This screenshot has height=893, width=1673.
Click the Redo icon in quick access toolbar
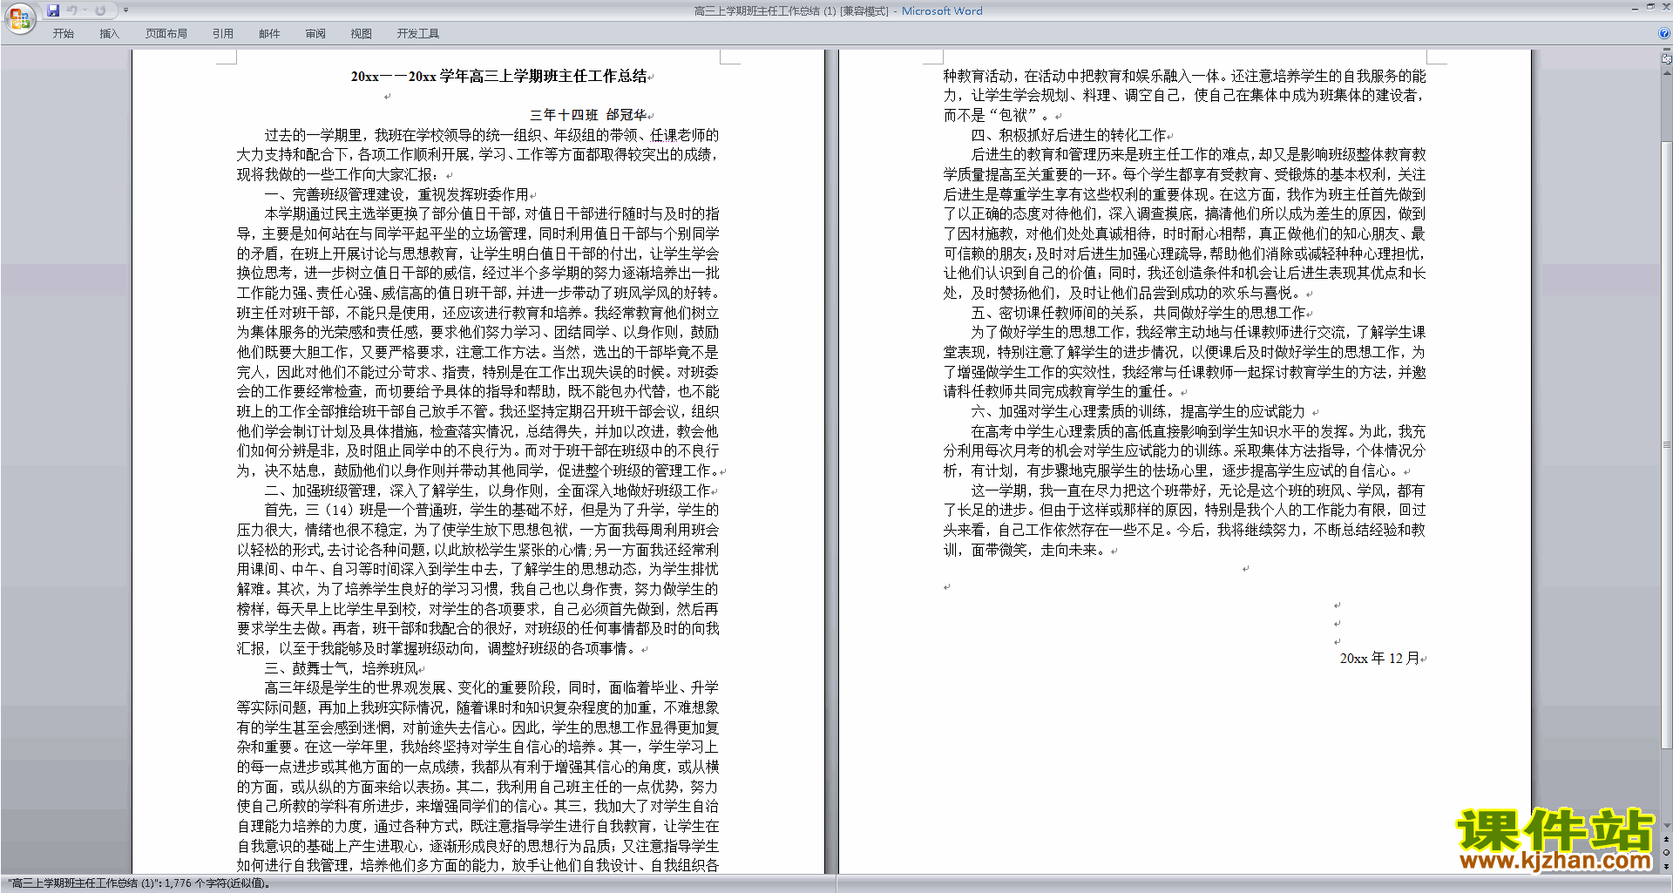point(100,10)
